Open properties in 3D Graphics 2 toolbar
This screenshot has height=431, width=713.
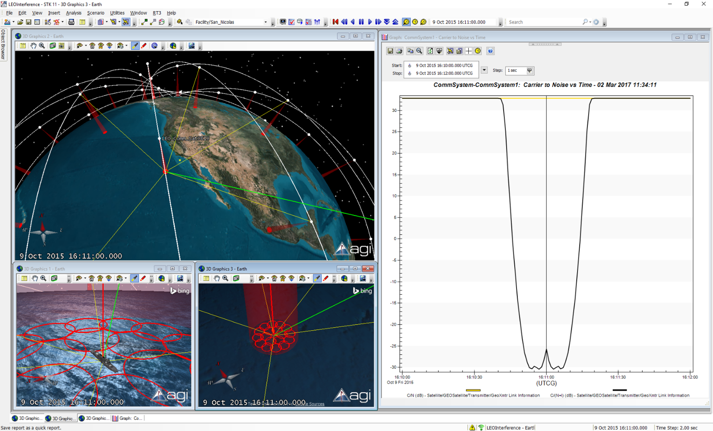pos(23,46)
